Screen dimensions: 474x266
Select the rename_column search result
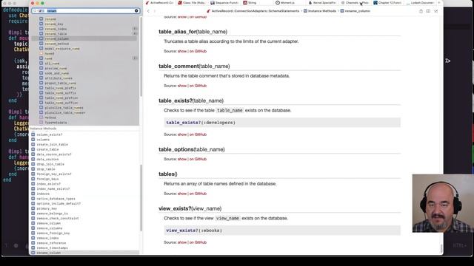[84, 39]
